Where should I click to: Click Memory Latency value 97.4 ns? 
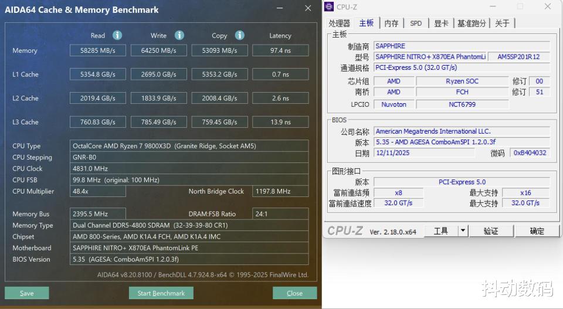(x=280, y=50)
